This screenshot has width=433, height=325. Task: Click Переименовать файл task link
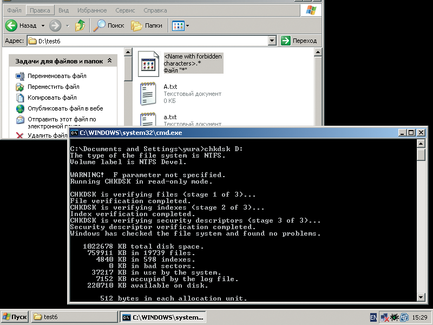pyautogui.click(x=57, y=76)
